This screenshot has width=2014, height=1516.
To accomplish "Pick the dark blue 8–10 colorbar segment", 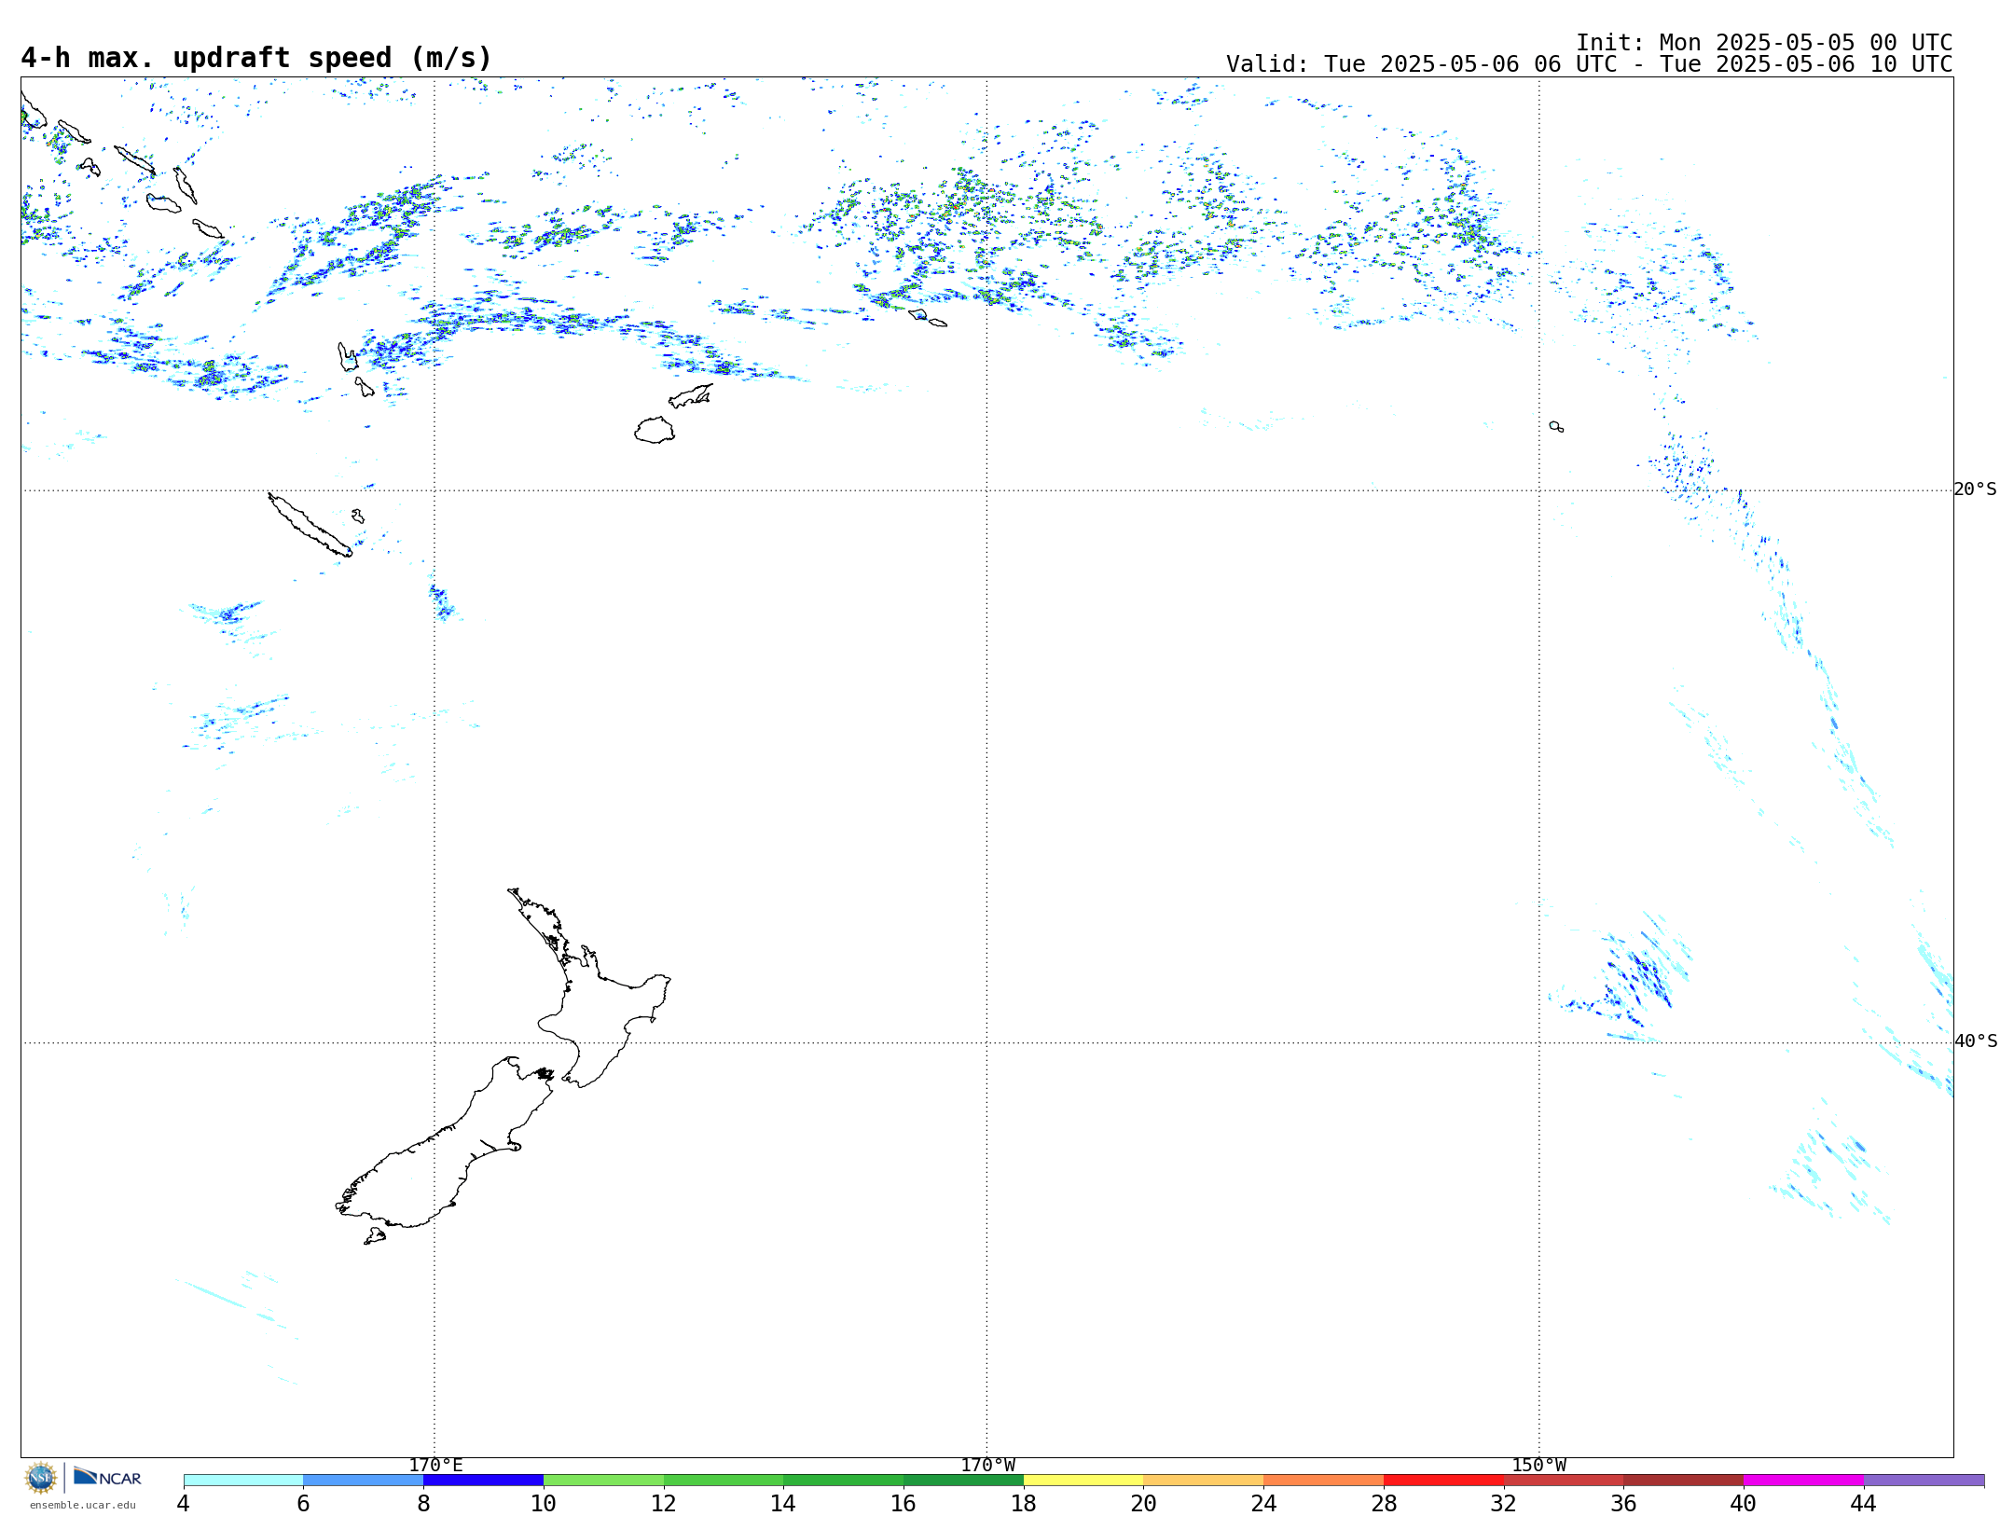I will pyautogui.click(x=483, y=1480).
